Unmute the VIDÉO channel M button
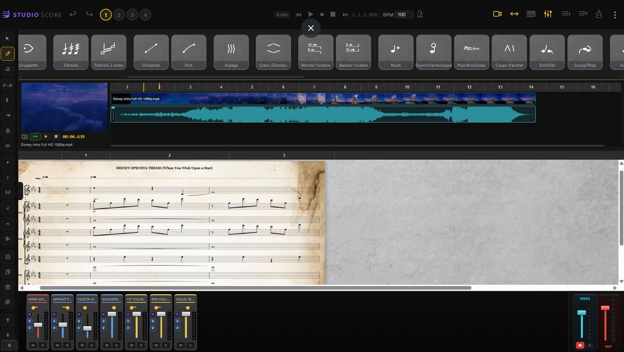 pyautogui.click(x=580, y=345)
